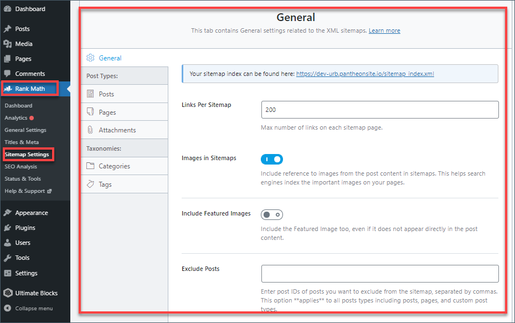Screen dimensions: 515x323
Task: Click the Include Featured Images label
Action: [x=216, y=214]
